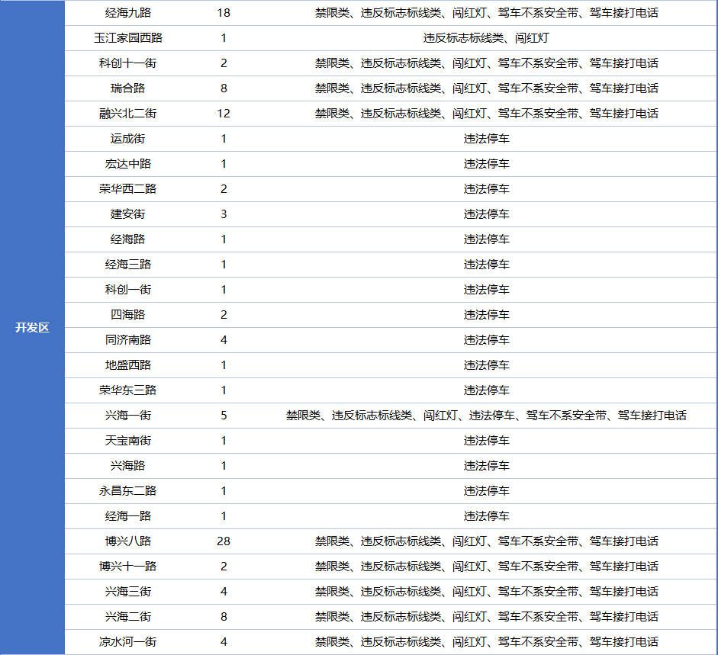Select the violation types for 兴海一街
Viewport: 718px width, 655px height.
point(486,416)
